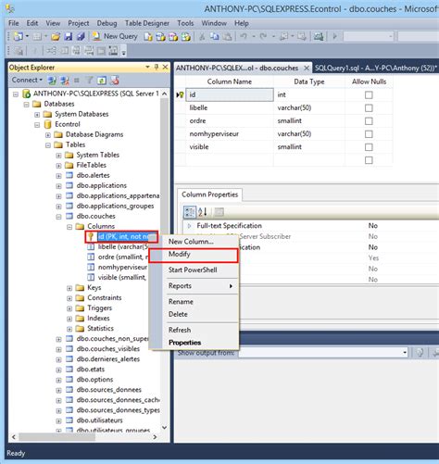Open the File menu
This screenshot has height=464, width=439.
[x=14, y=23]
